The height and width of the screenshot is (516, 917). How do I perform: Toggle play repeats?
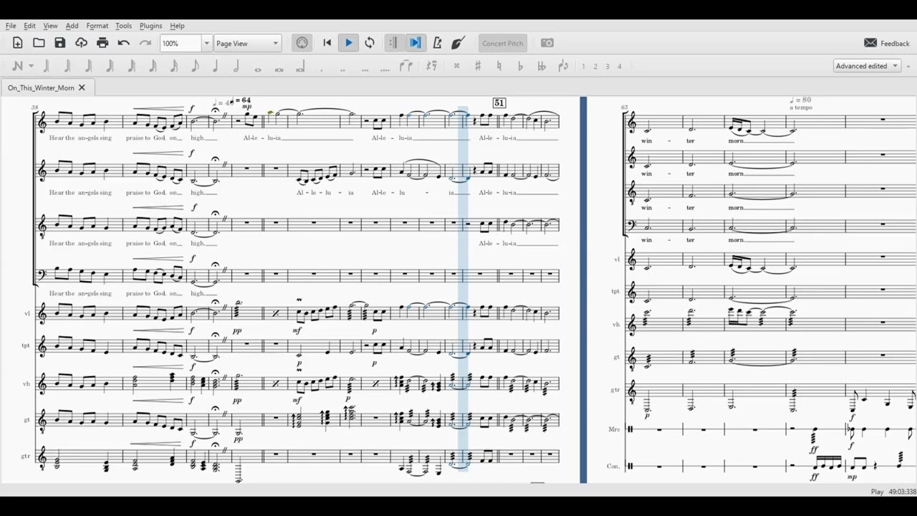pyautogui.click(x=393, y=43)
